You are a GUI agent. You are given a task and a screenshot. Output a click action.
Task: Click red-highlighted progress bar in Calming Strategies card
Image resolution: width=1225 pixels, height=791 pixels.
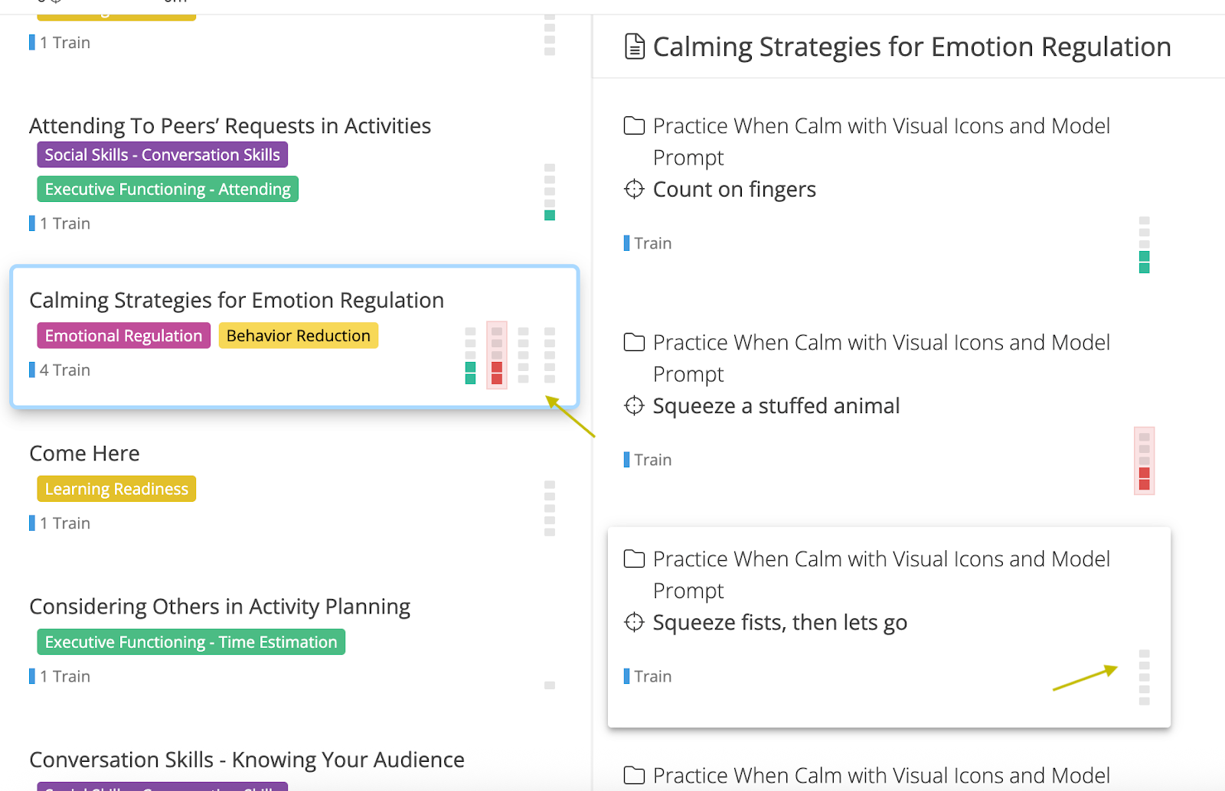click(x=497, y=355)
